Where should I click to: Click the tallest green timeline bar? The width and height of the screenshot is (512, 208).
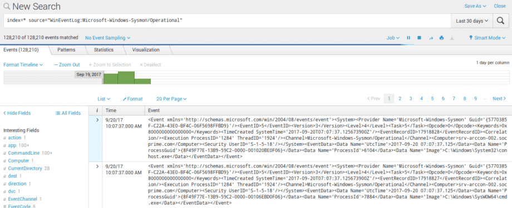pyautogui.click(x=126, y=78)
